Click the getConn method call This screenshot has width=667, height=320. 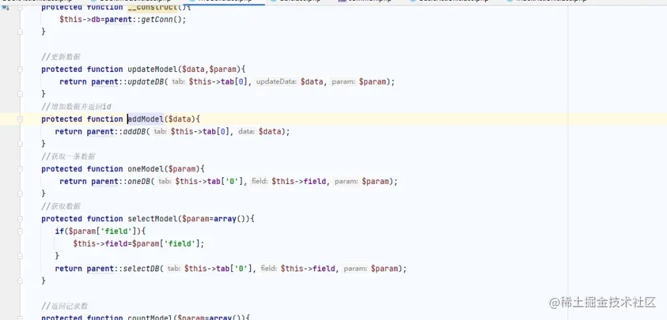pos(157,19)
